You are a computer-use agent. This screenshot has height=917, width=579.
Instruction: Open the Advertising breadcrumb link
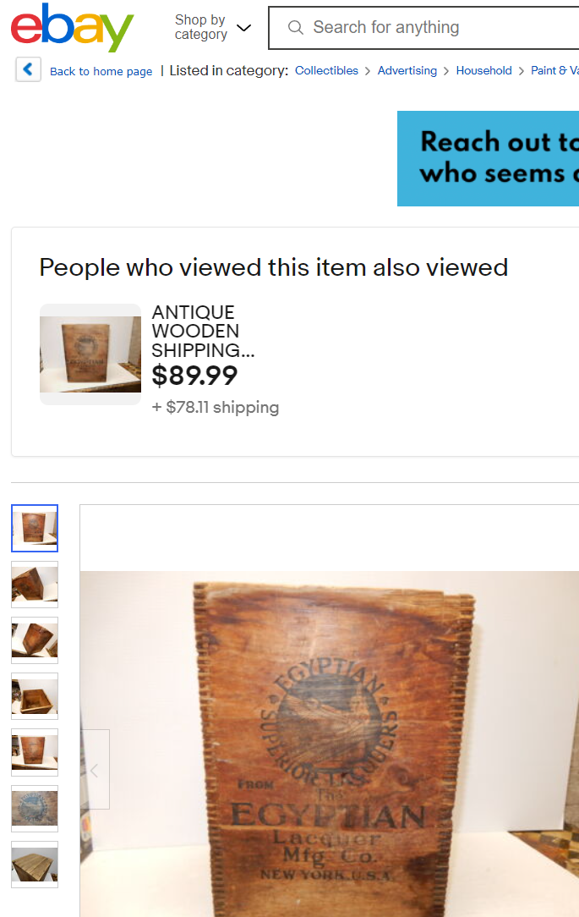[x=407, y=71]
